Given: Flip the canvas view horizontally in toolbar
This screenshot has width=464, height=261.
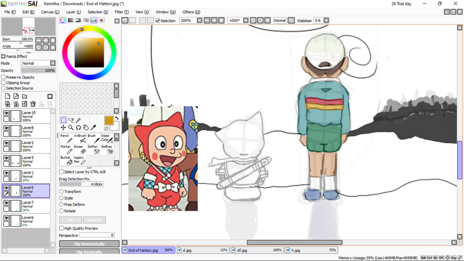Looking at the screenshot, I should tap(291, 20).
